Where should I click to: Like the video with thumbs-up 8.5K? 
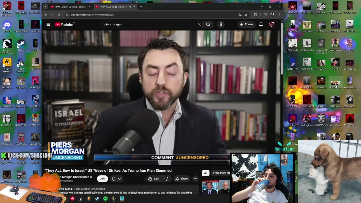(154, 178)
